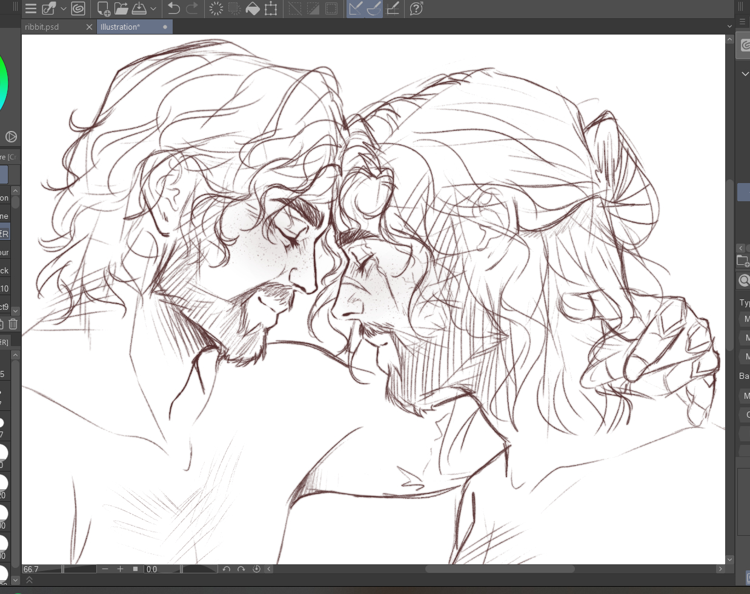Toggle Snap to Grid in the toolbar
This screenshot has height=594, width=750.
coord(393,8)
